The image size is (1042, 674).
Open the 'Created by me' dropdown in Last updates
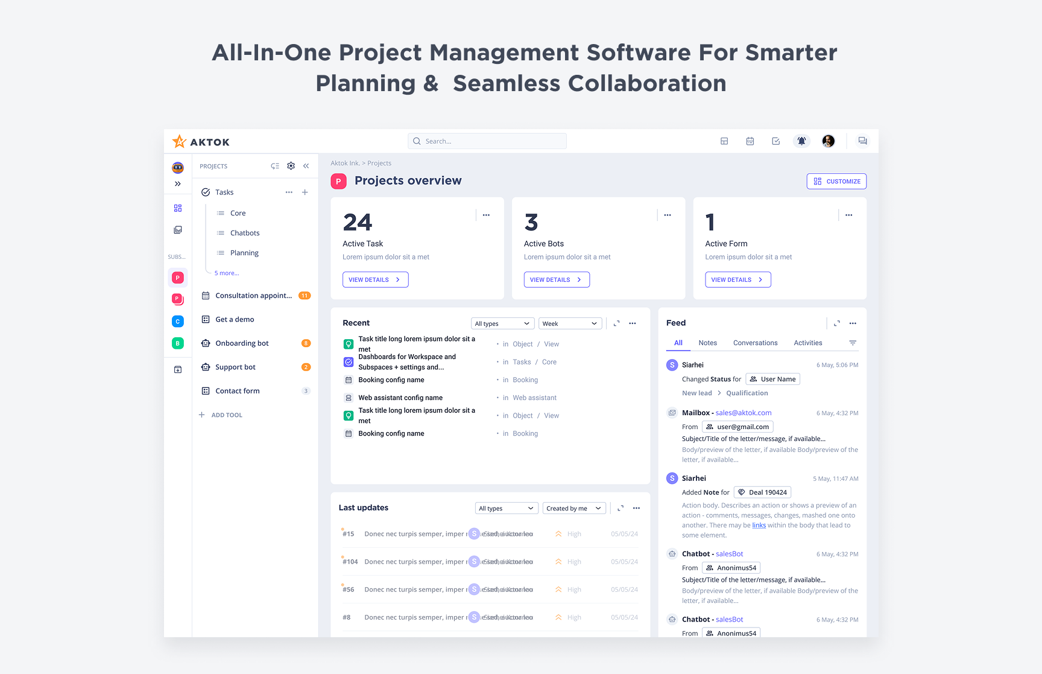pos(573,507)
